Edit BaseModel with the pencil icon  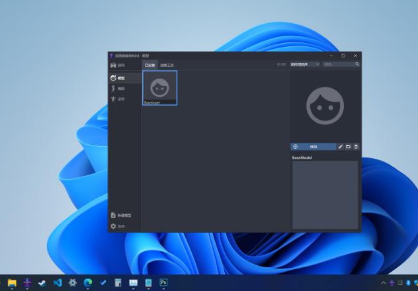click(x=341, y=147)
